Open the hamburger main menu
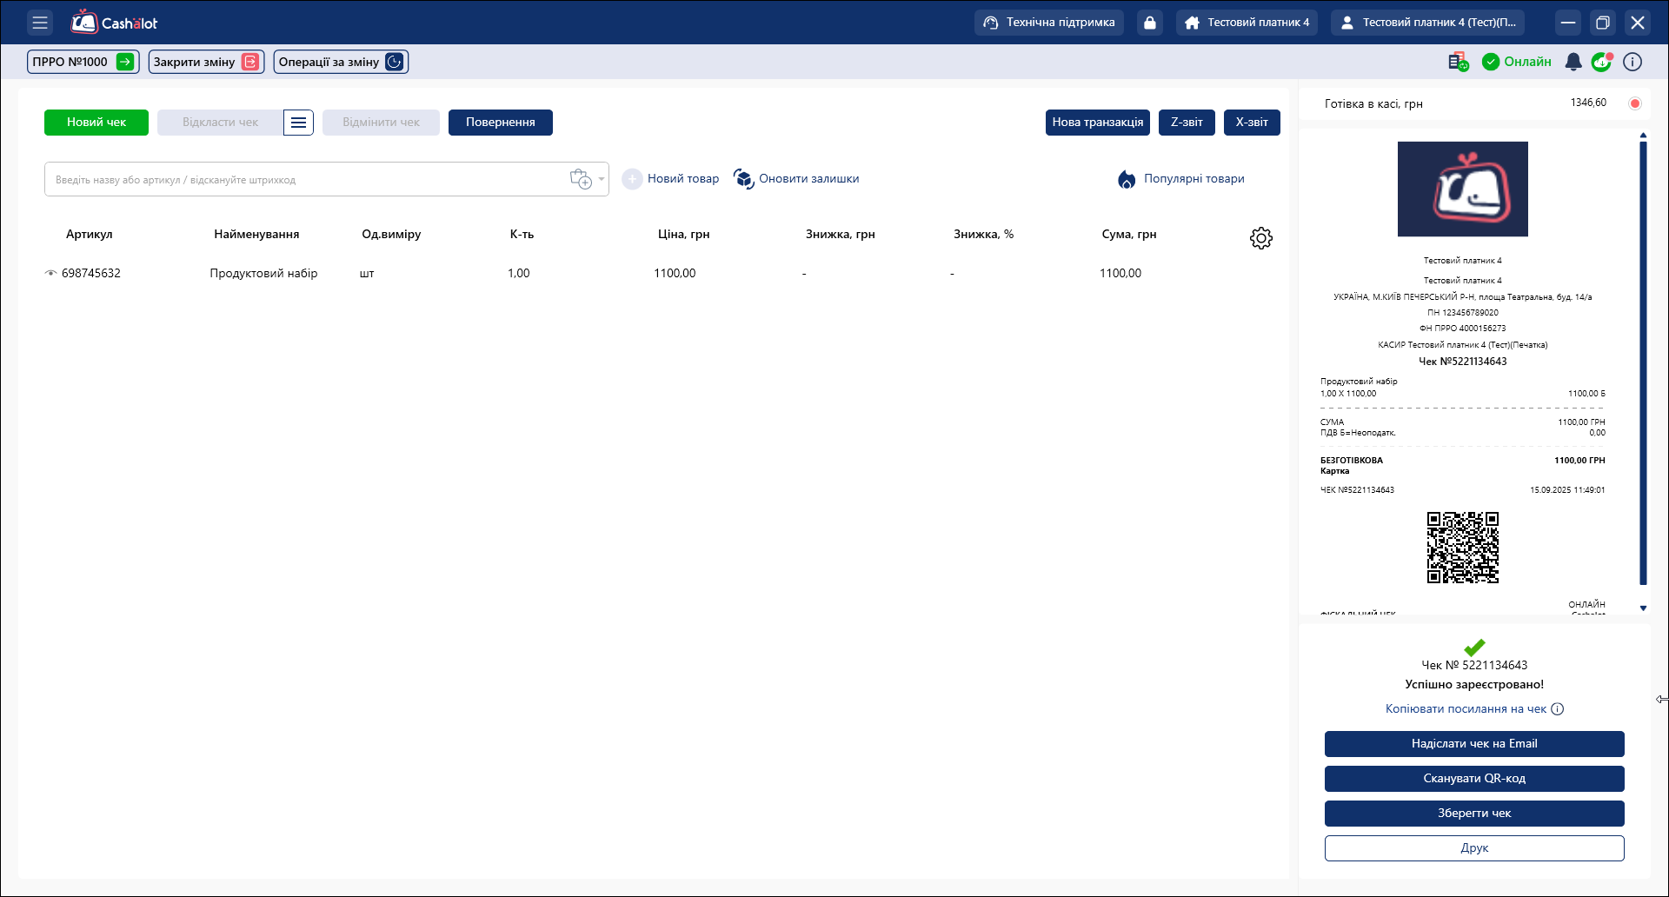The height and width of the screenshot is (897, 1669). (x=40, y=23)
